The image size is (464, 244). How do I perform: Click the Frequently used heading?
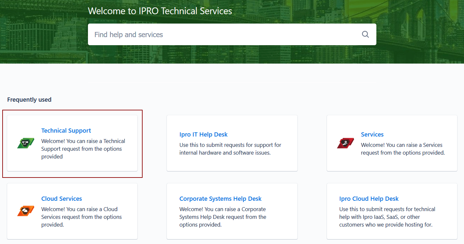(x=29, y=99)
